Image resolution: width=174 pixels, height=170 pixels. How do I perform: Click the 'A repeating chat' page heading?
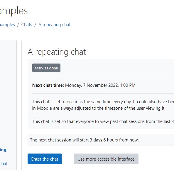[57, 52]
